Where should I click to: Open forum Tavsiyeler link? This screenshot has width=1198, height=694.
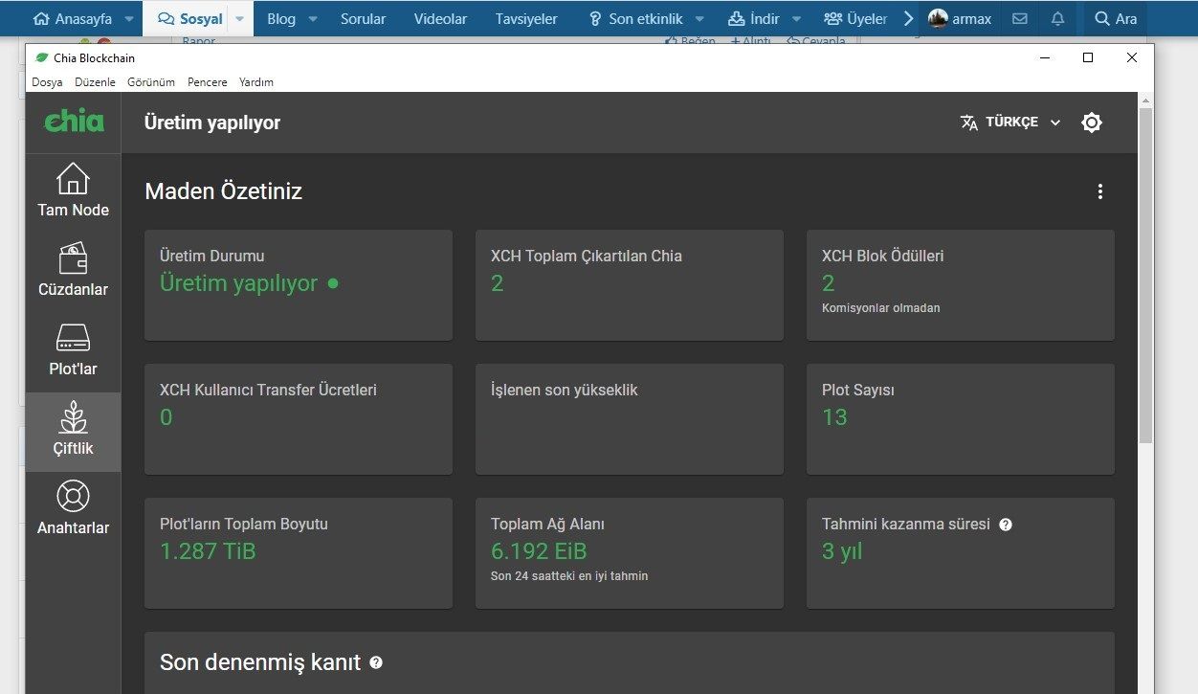coord(526,18)
